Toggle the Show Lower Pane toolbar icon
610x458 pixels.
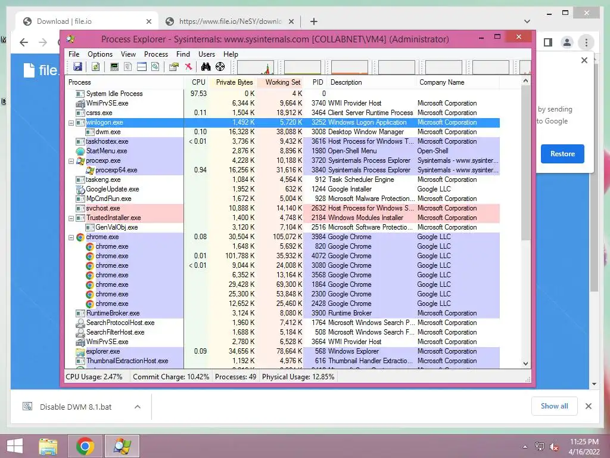tap(142, 67)
